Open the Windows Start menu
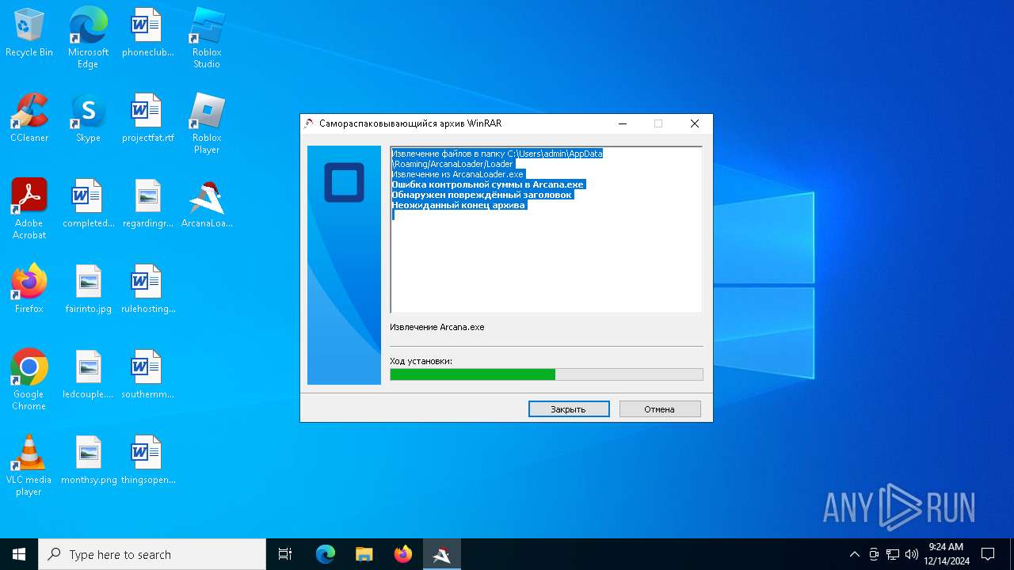The width and height of the screenshot is (1014, 570). tap(19, 554)
